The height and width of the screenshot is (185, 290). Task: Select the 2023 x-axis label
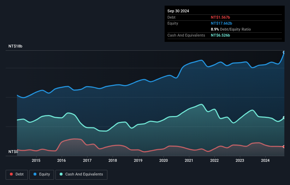click(x=240, y=160)
